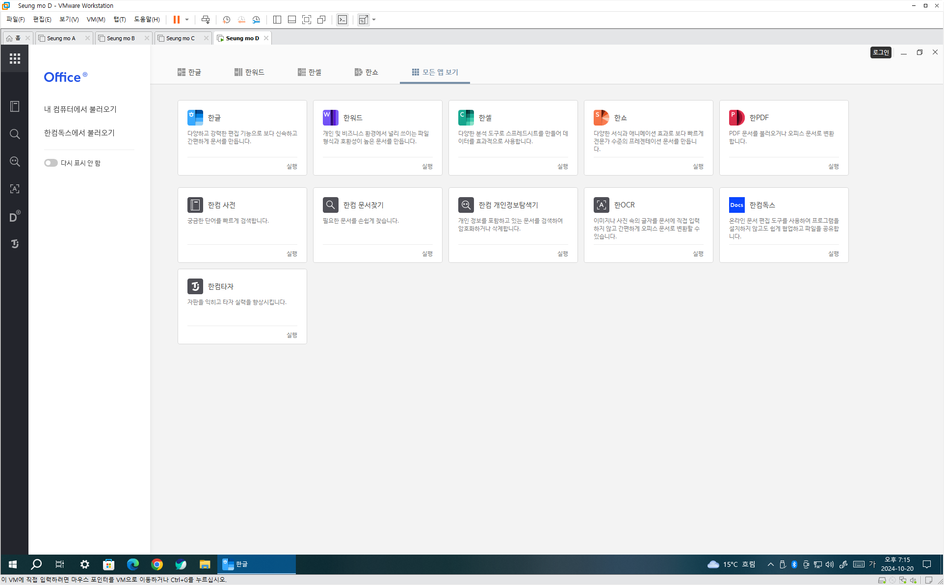
Task: Click the 한컴독스 Docs icon
Action: click(x=736, y=205)
